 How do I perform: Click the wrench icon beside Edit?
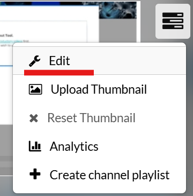click(x=35, y=61)
